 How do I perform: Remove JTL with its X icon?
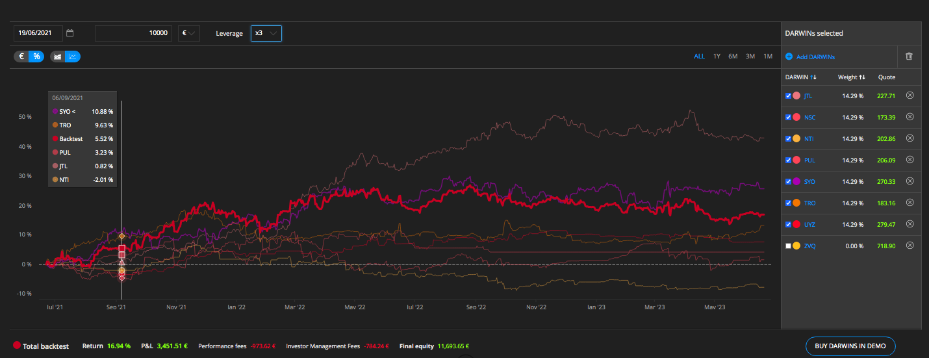point(910,96)
